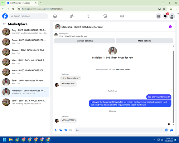
Task: Attach a photo using the image icon
Action: [x=61, y=130]
